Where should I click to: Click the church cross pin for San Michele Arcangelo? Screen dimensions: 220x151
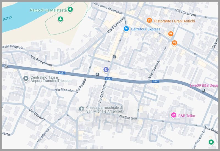81,109
